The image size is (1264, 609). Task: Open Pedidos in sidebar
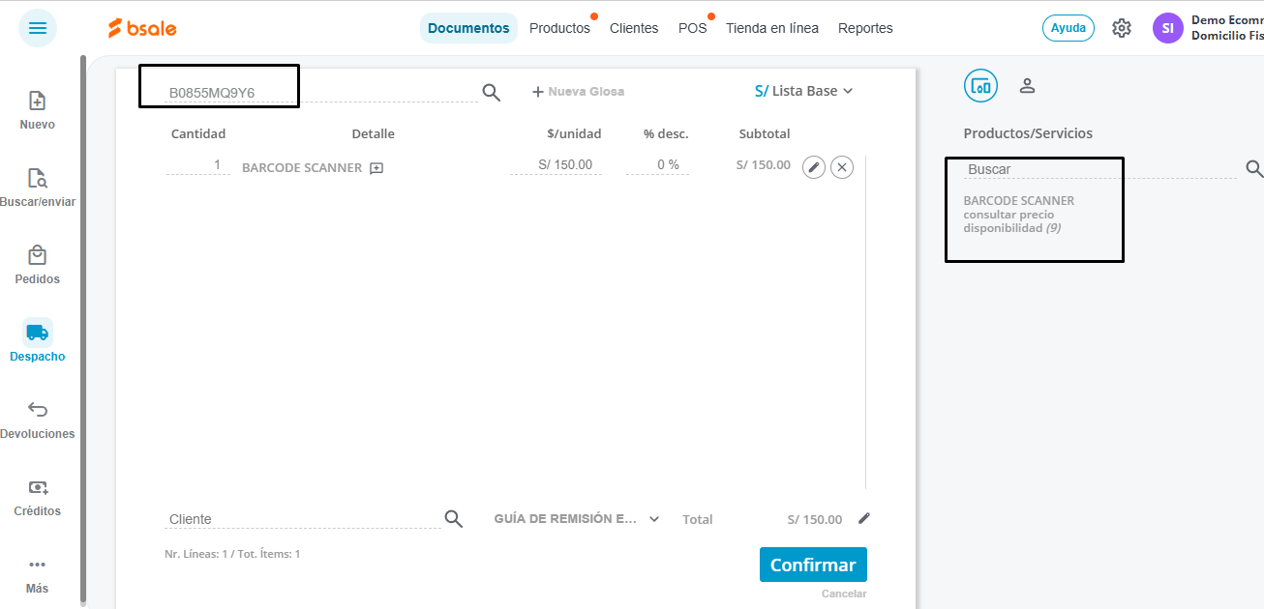38,266
